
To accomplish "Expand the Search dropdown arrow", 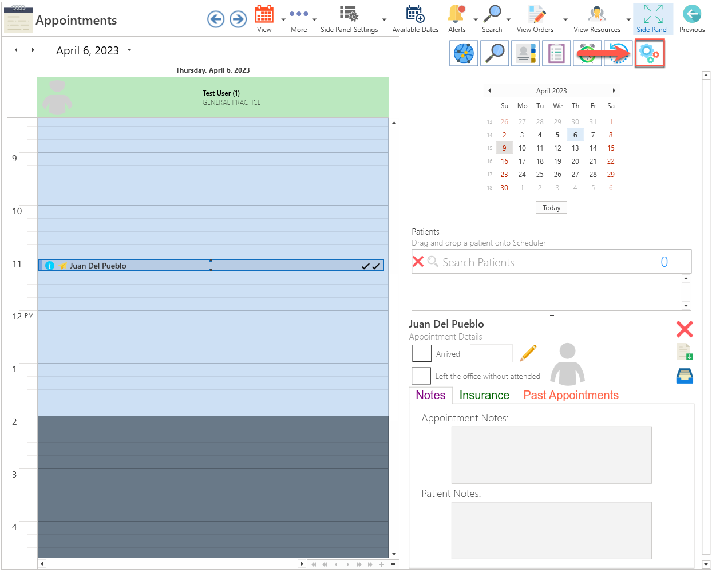I will tap(508, 19).
